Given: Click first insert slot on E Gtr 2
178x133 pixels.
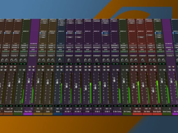Looking at the screenshot, I should pos(97,21).
